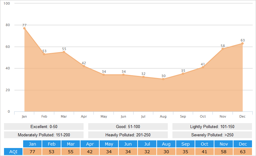Click the 60 label on the y-axis
Image resolution: width=256 pixels, height=156 pixels.
8,47
